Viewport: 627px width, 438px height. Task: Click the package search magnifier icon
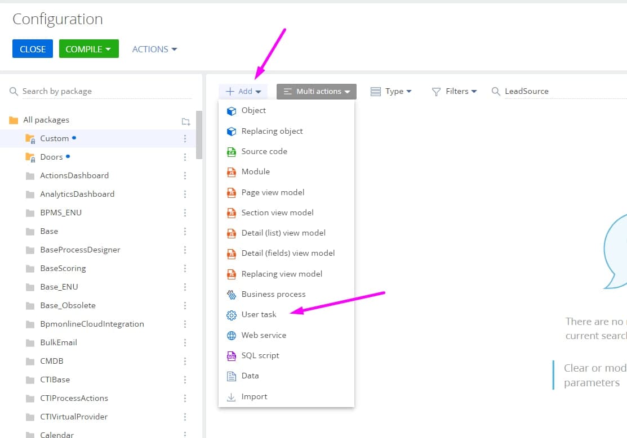(14, 92)
